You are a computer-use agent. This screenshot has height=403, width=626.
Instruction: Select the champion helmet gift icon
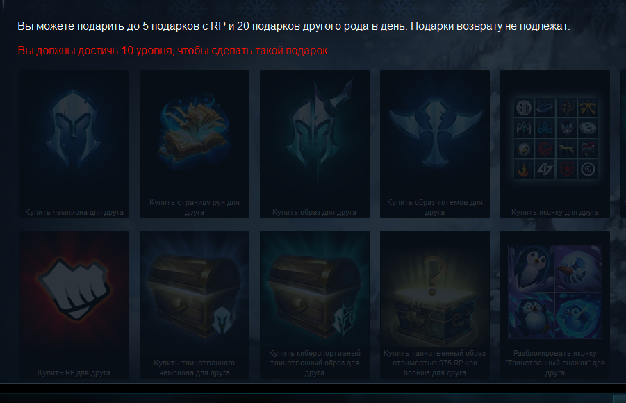click(74, 129)
